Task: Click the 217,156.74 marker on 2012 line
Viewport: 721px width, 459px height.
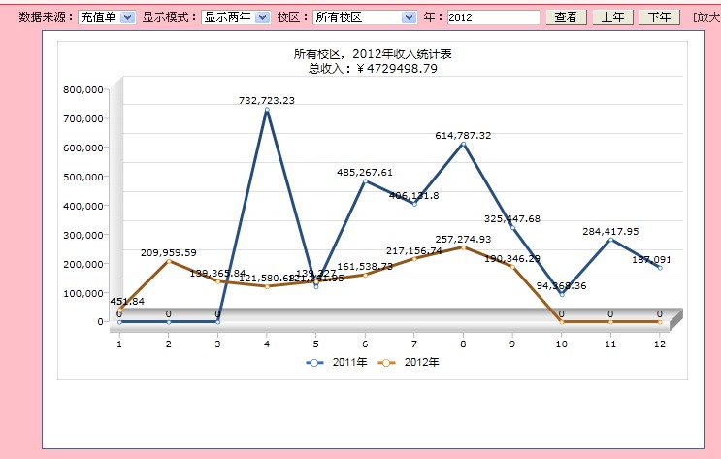Action: pyautogui.click(x=414, y=259)
